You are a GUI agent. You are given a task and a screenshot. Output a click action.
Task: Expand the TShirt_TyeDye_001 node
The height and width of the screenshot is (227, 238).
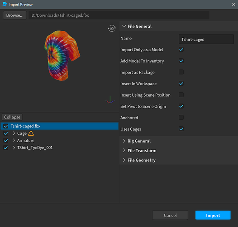point(14,148)
